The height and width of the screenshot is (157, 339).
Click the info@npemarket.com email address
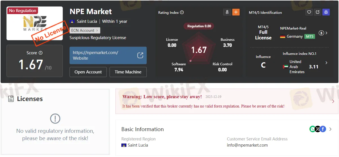pos(247,145)
